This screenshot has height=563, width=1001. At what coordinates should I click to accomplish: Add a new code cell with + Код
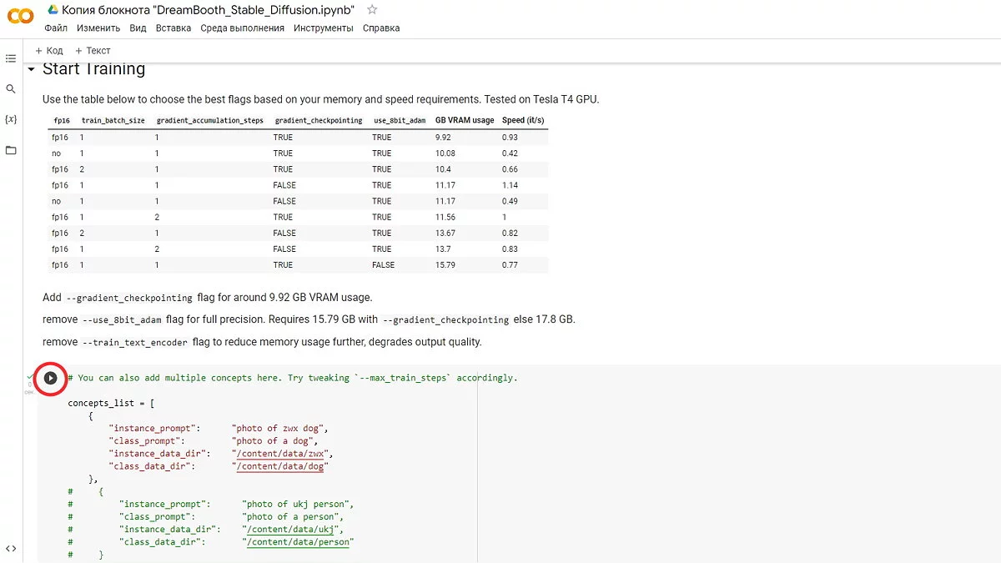[x=49, y=51]
